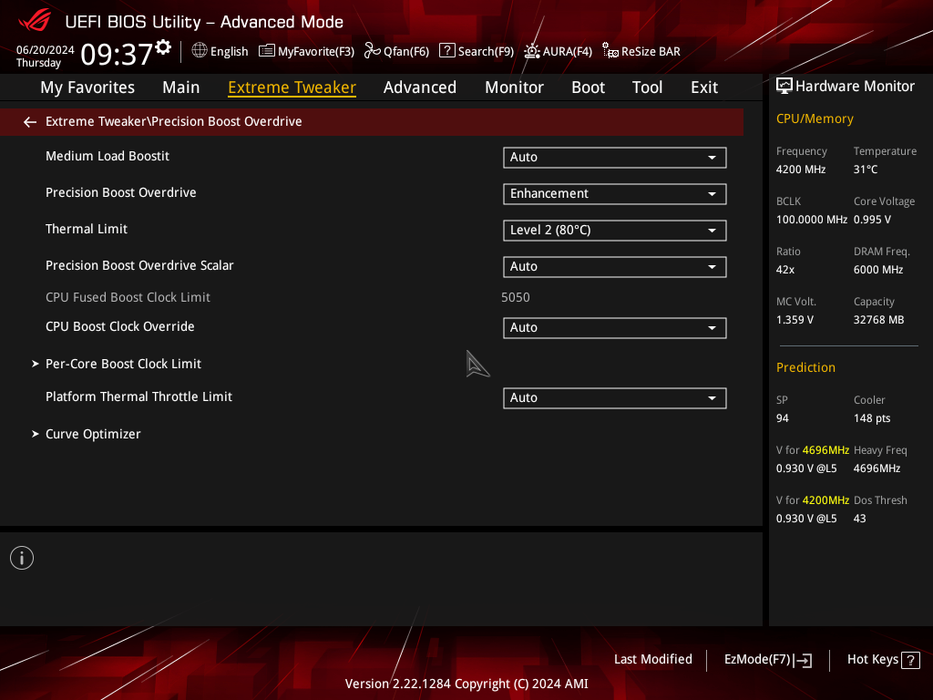The width and height of the screenshot is (933, 700).
Task: Open MyFavorite(F3) list icon
Action: pyautogui.click(x=267, y=51)
